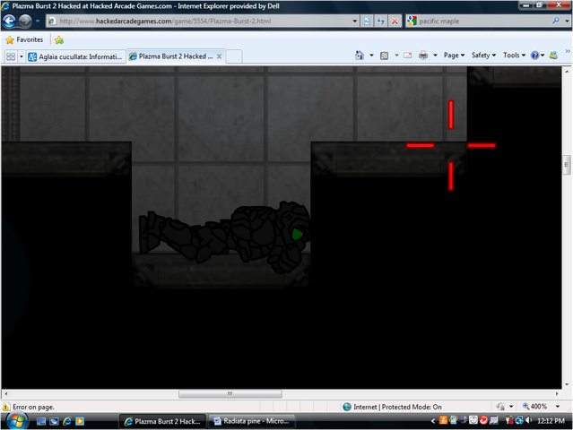Click the Help question mark icon
This screenshot has width=573, height=430.
pos(535,56)
